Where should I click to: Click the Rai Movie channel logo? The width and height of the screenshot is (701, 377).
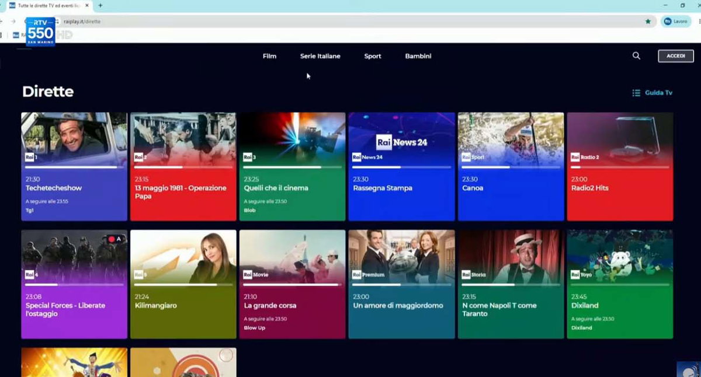[x=256, y=275]
